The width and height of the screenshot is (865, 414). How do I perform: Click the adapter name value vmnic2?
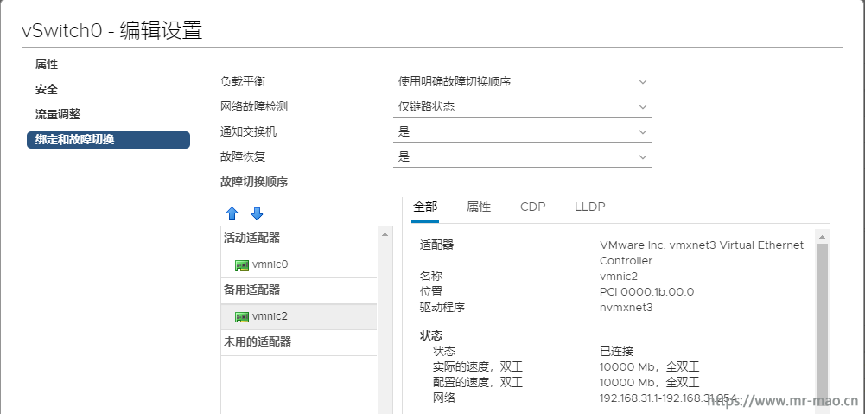[619, 277]
